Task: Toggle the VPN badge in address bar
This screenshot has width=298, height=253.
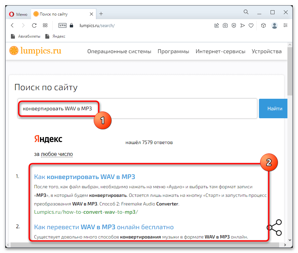Action: pyautogui.click(x=62, y=25)
